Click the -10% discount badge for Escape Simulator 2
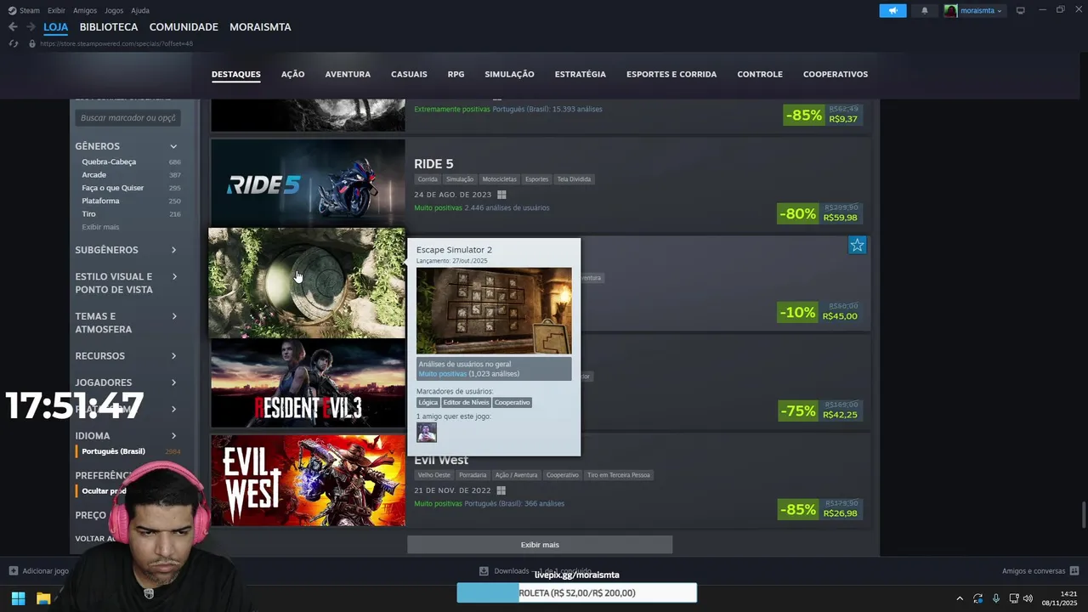The image size is (1088, 612). 797,312
